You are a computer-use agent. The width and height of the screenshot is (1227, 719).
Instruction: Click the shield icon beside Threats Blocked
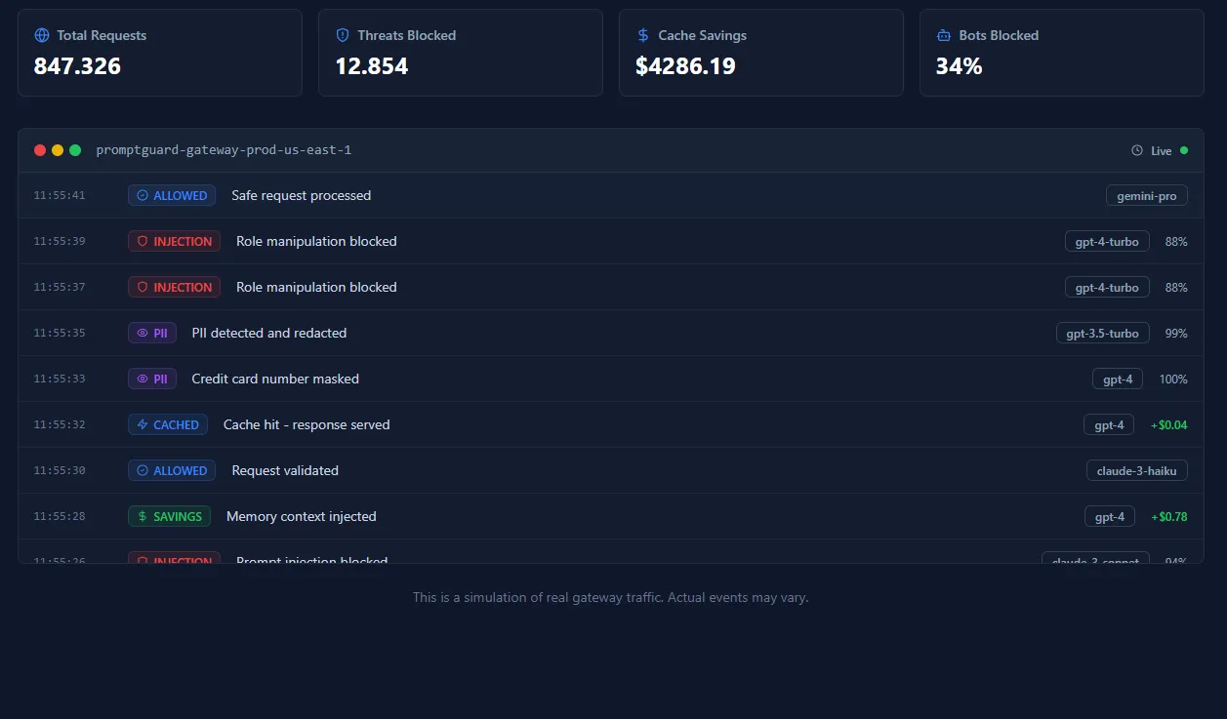tap(343, 35)
